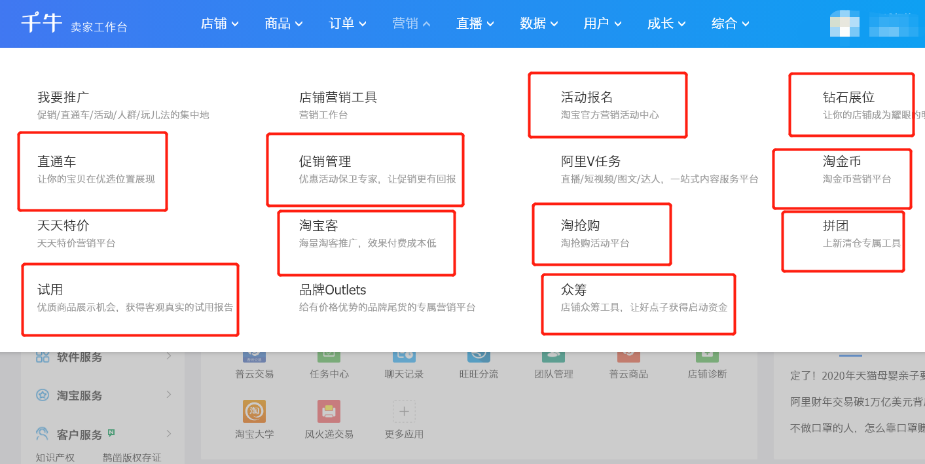The height and width of the screenshot is (464, 925).
Task: Click the user avatar in header
Action: click(x=844, y=24)
